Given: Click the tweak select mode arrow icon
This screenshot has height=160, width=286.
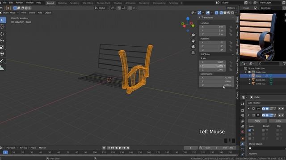Looking at the screenshot, I should click(x=8, y=8).
